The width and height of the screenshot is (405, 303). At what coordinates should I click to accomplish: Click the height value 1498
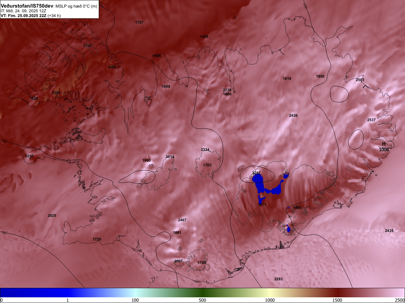pos(297,208)
